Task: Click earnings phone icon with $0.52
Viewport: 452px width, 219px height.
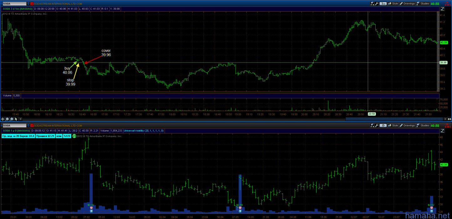Action: (431, 207)
